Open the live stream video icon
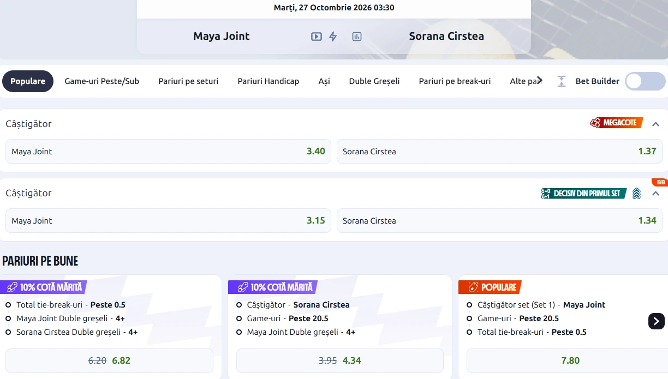 (317, 37)
